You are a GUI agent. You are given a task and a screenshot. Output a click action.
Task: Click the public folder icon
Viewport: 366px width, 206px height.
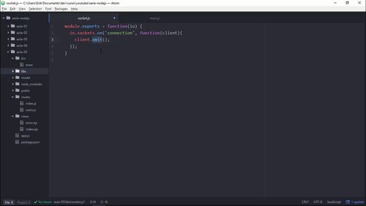18,90
